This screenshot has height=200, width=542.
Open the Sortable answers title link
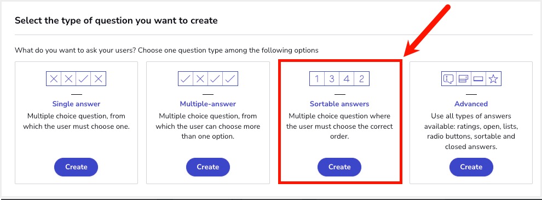339,104
